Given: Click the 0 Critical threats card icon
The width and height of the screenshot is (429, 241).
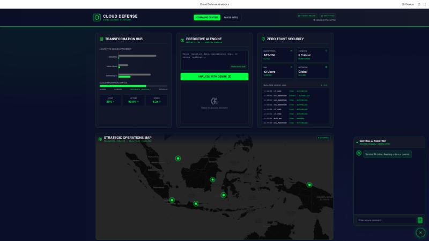Looking at the screenshot, I should click(x=326, y=51).
